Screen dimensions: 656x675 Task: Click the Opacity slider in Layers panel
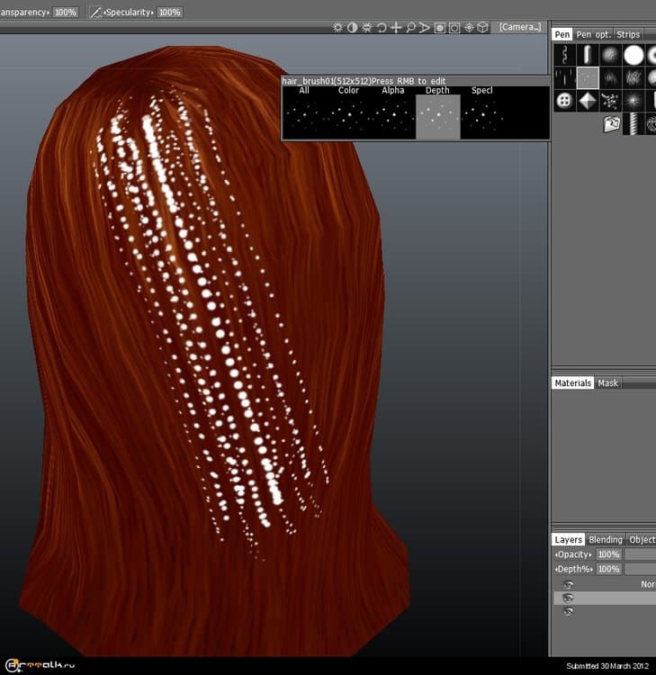[639, 554]
